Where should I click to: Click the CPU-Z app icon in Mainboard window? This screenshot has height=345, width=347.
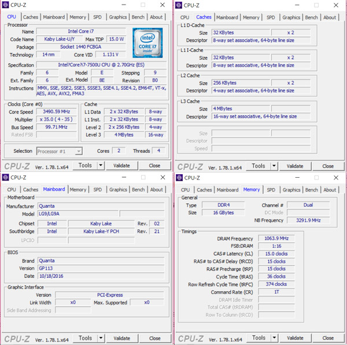[5, 177]
